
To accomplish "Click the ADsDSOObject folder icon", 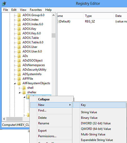I will pos(19,61).
